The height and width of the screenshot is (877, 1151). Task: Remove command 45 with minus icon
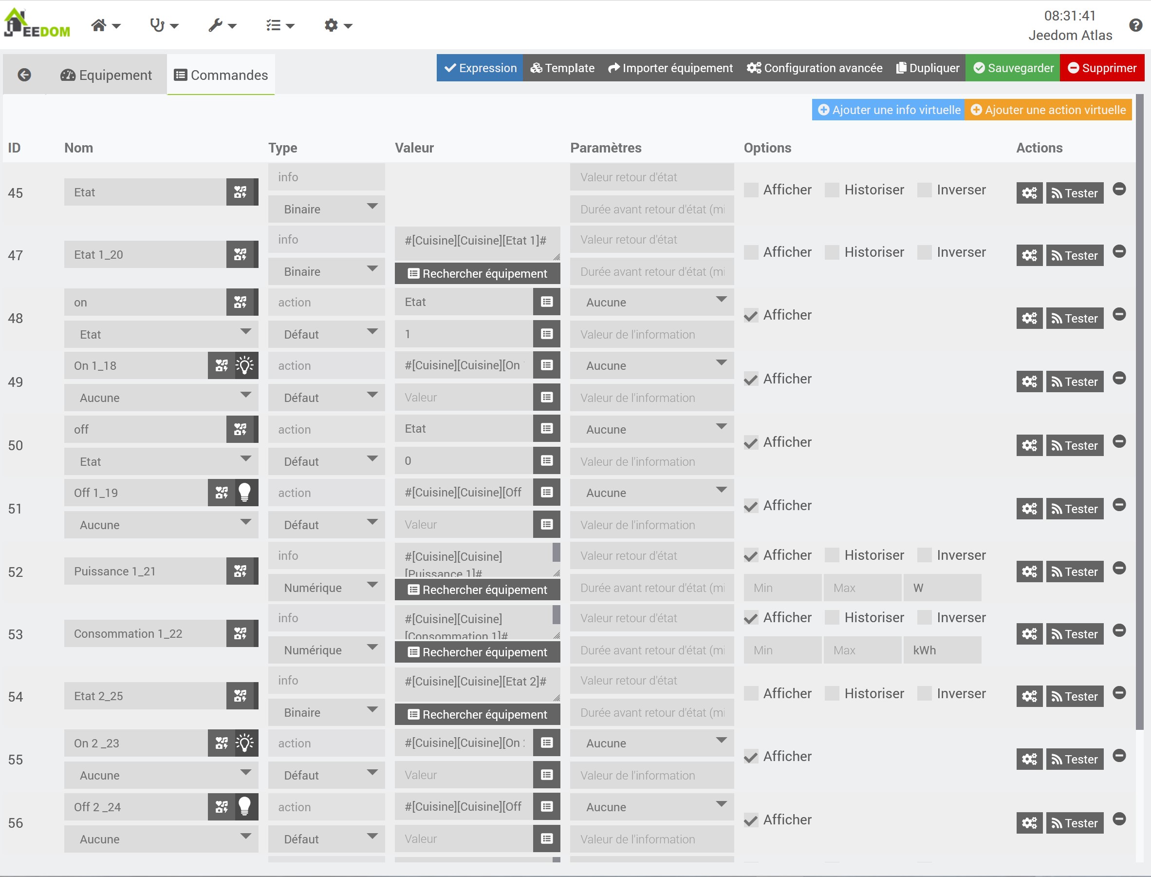(1119, 189)
